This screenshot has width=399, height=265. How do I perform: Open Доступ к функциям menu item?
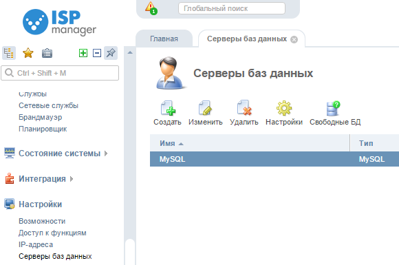(x=52, y=233)
